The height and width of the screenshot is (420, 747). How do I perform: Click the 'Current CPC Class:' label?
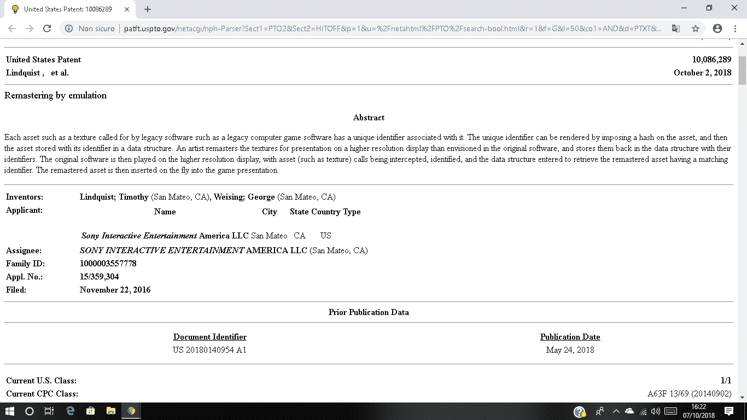click(x=42, y=394)
